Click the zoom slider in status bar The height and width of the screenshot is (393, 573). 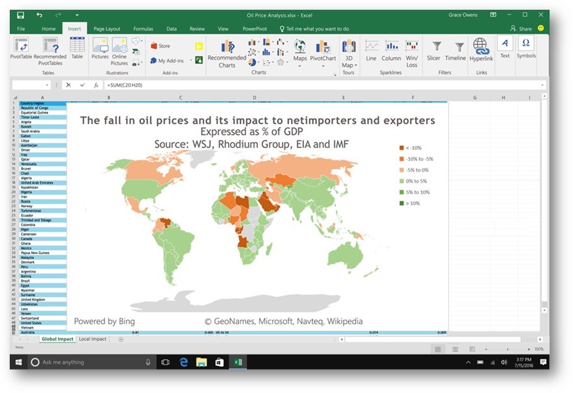click(506, 349)
